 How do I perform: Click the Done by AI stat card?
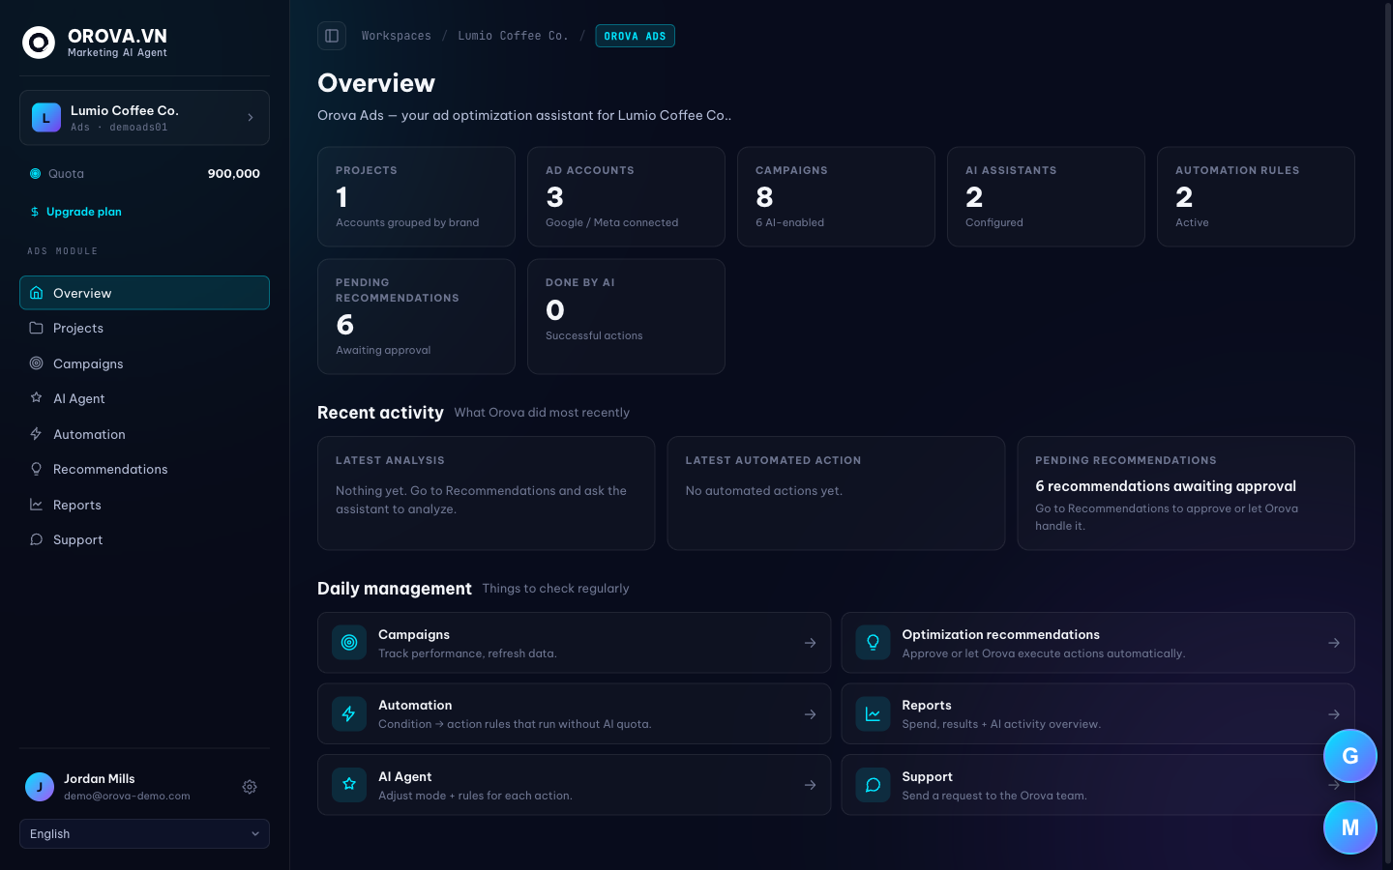point(626,316)
